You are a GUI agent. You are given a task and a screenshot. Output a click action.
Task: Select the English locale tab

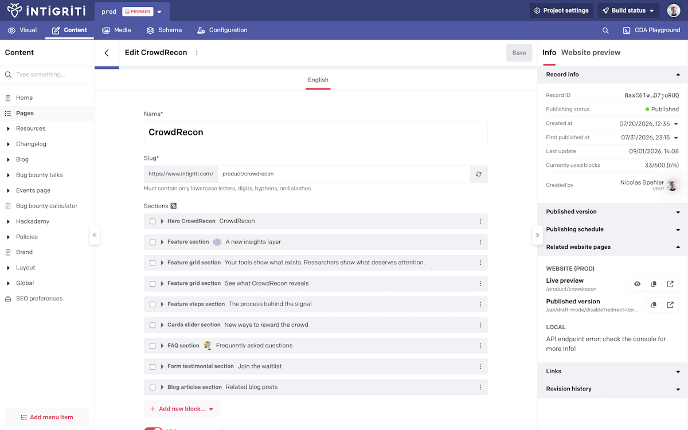pyautogui.click(x=318, y=80)
